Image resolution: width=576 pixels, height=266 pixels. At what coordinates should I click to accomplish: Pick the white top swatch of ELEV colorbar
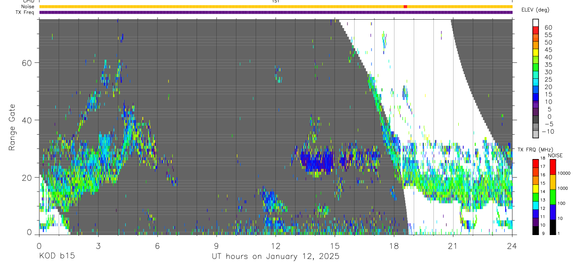(536, 23)
